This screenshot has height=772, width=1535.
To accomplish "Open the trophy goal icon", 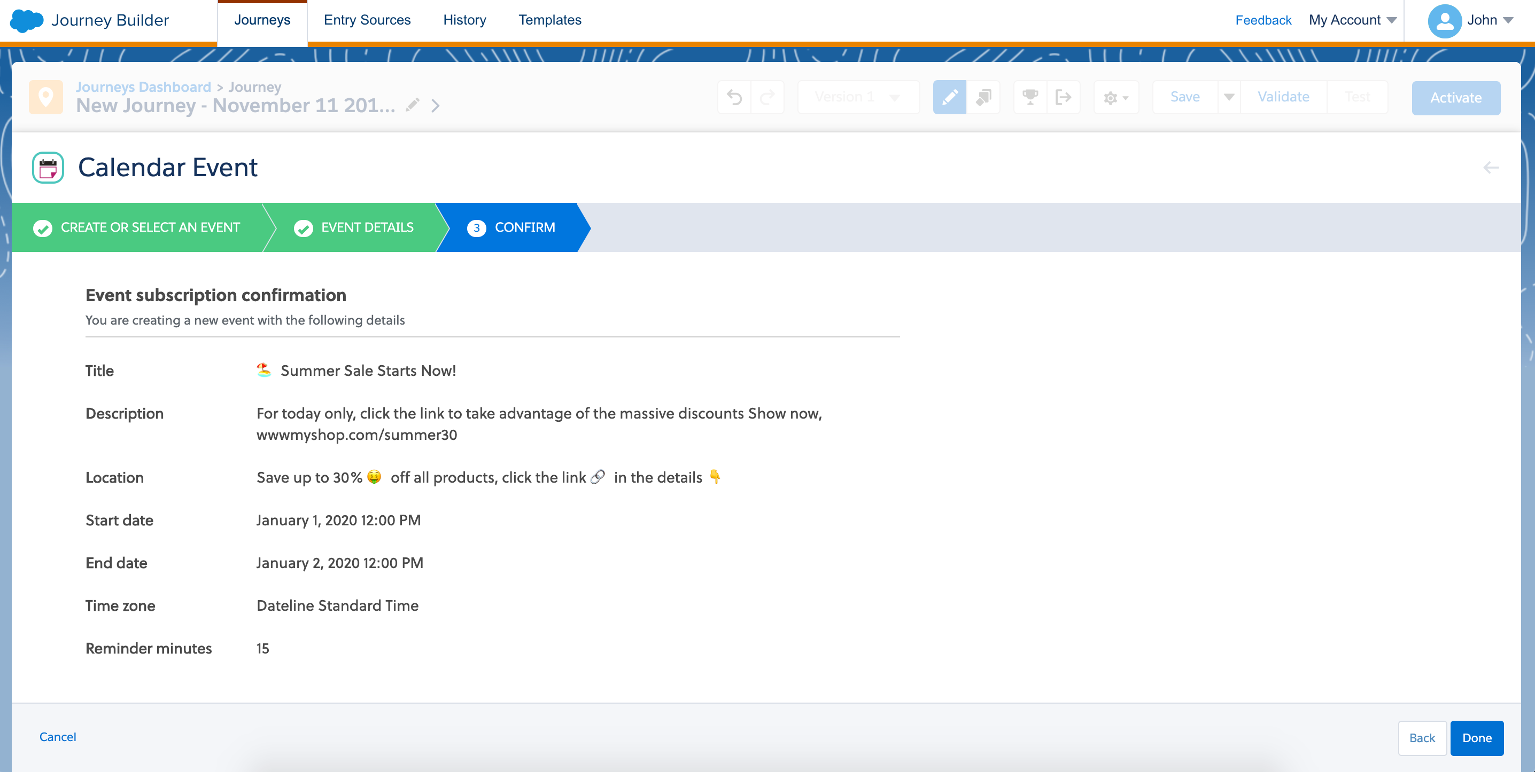I will click(x=1030, y=97).
